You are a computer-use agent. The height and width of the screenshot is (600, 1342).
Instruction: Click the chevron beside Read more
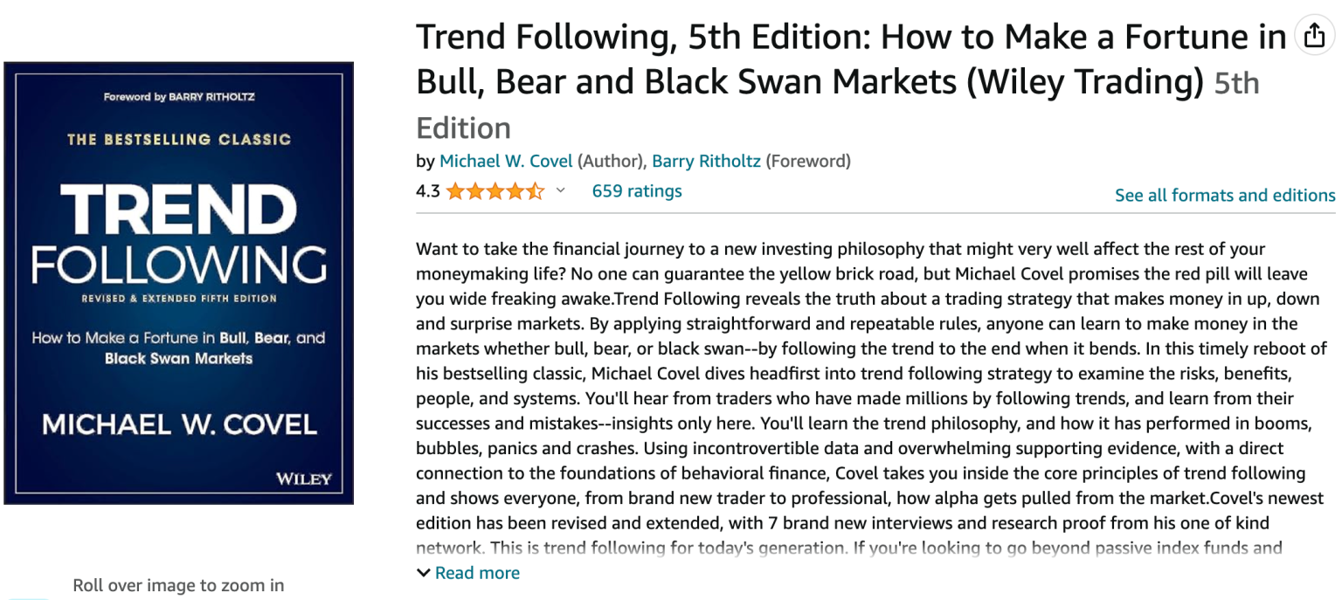tap(424, 573)
